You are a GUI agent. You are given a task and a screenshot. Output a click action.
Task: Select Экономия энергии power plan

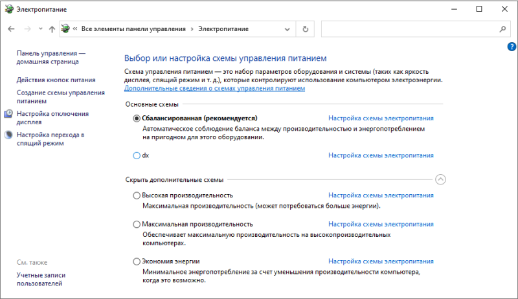[x=137, y=261]
